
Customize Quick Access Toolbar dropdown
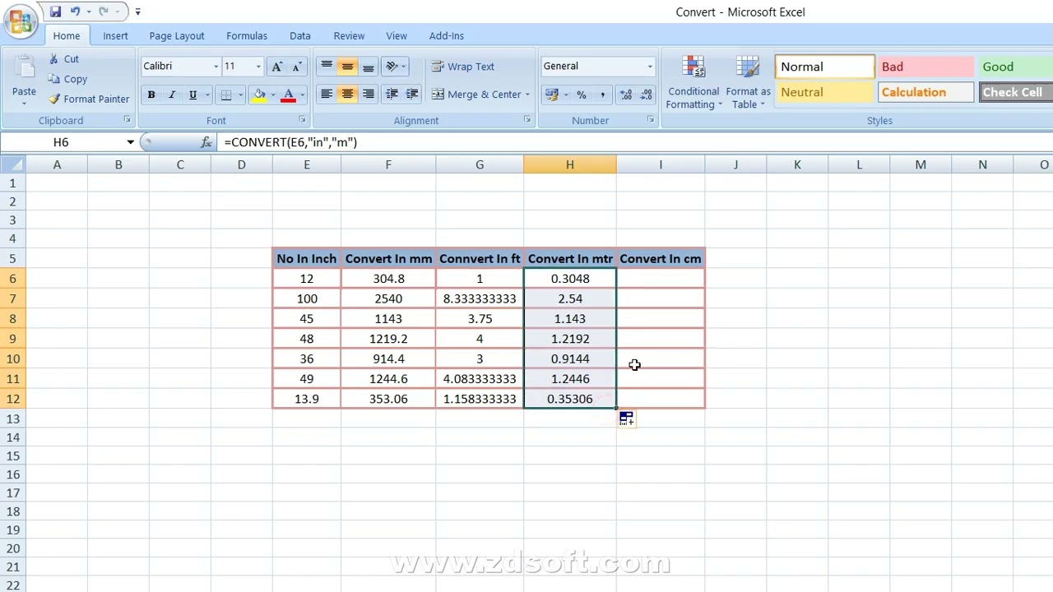coord(137,12)
